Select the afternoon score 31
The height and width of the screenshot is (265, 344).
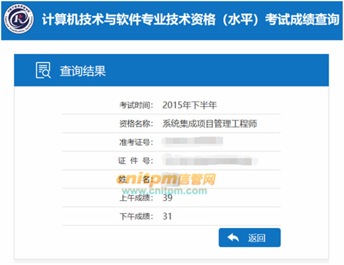click(168, 216)
